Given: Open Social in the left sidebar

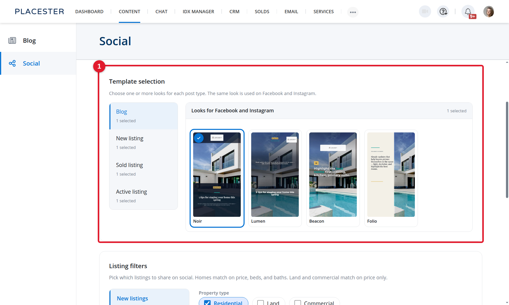Looking at the screenshot, I should pos(38,63).
